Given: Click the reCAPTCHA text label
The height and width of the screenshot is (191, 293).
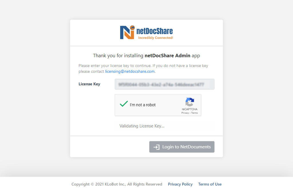Looking at the screenshot, I should tap(189, 109).
